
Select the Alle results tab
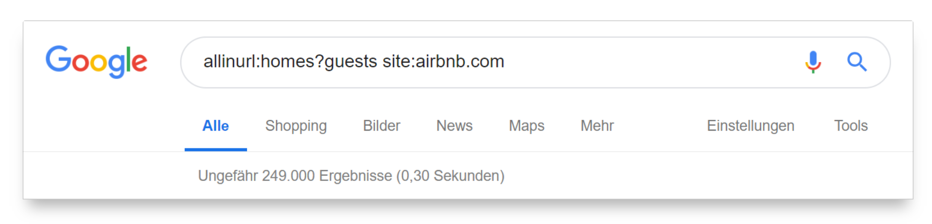216,126
